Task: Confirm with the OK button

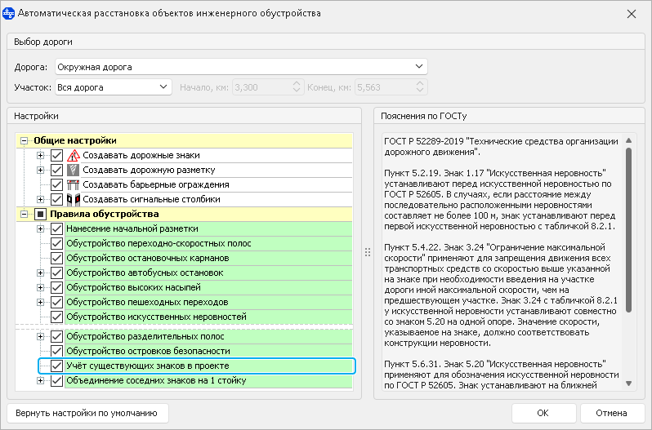Action: tap(543, 414)
